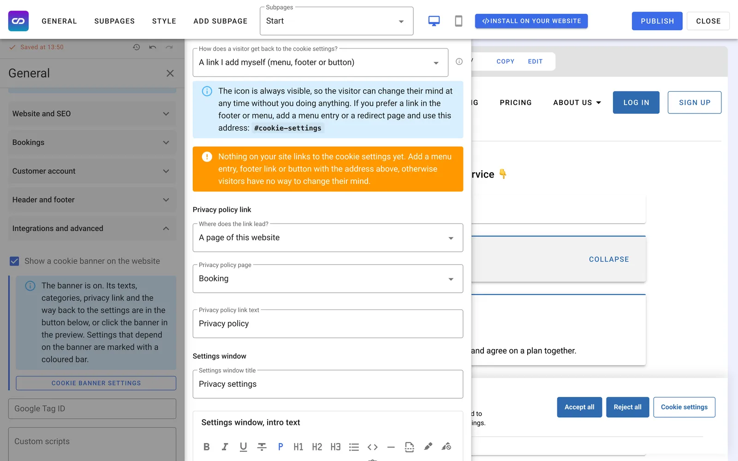Set text to heading H1
Viewport: 738px width, 461px height.
click(298, 447)
